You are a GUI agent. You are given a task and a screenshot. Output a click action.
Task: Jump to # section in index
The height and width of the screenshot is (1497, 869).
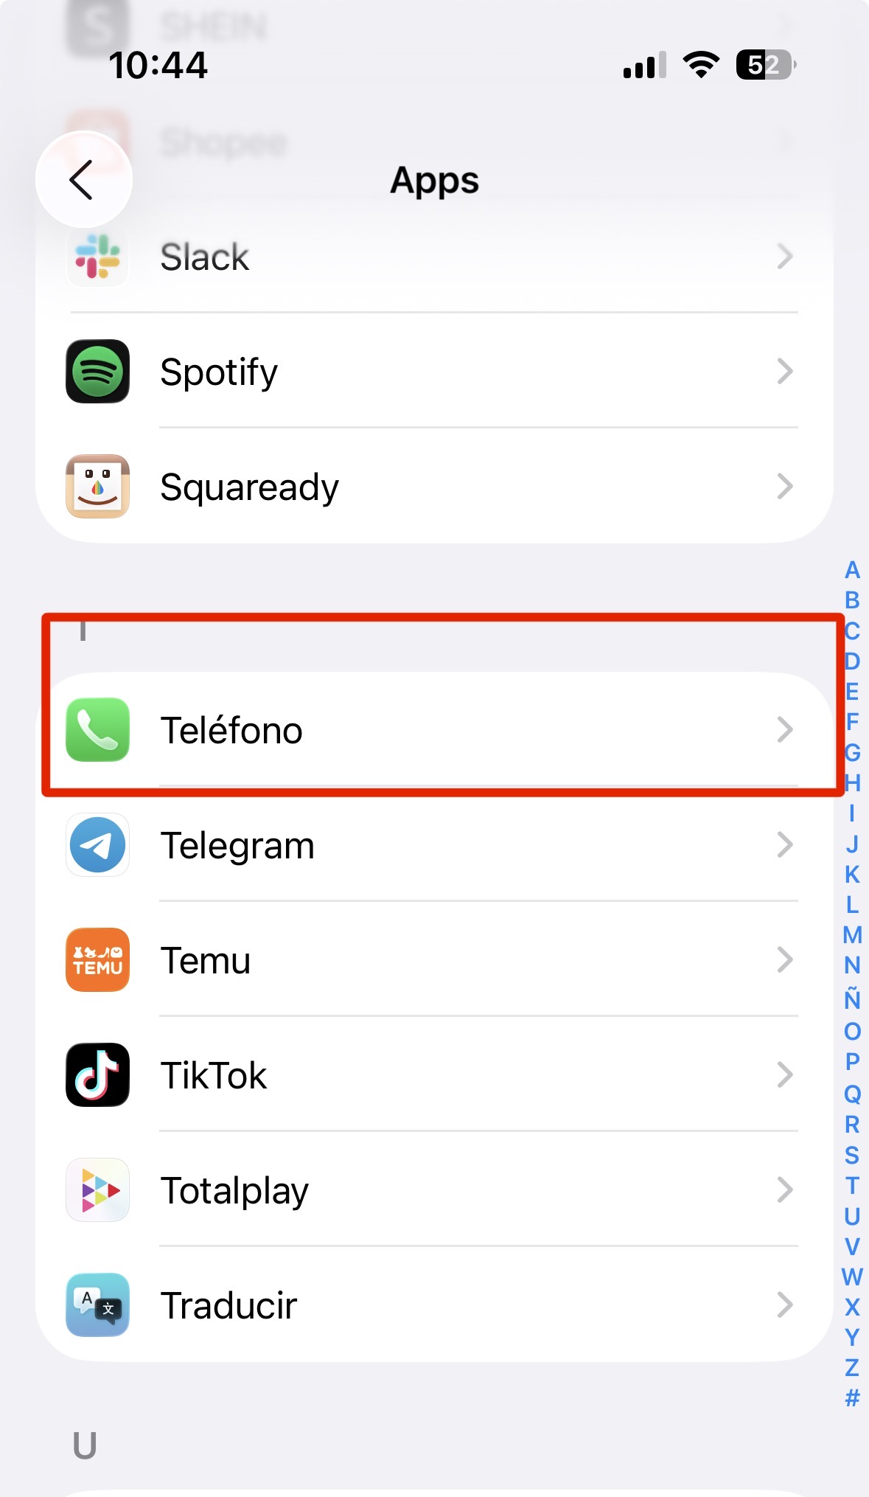[x=852, y=1397]
